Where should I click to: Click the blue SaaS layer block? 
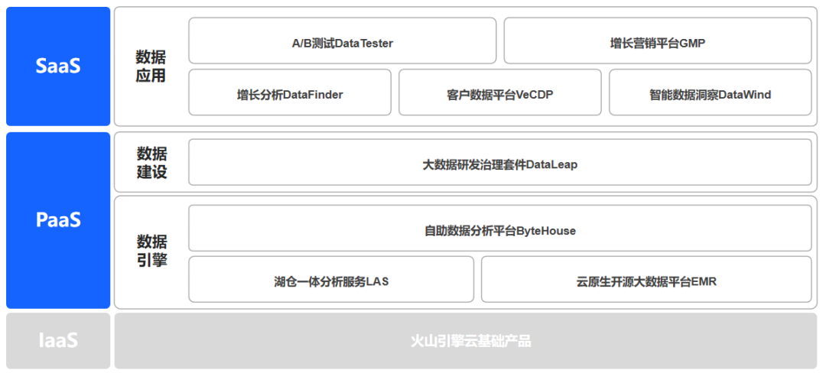coord(58,66)
